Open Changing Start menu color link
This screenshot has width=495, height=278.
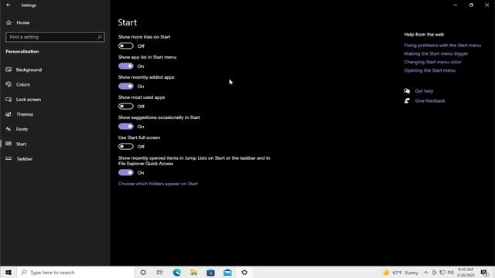tap(432, 62)
